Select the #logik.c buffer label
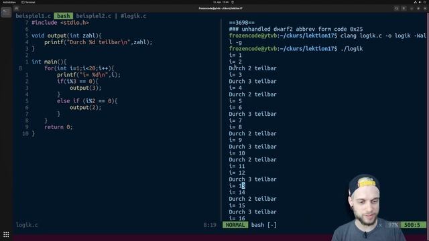The width and height of the screenshot is (429, 241). point(133,16)
